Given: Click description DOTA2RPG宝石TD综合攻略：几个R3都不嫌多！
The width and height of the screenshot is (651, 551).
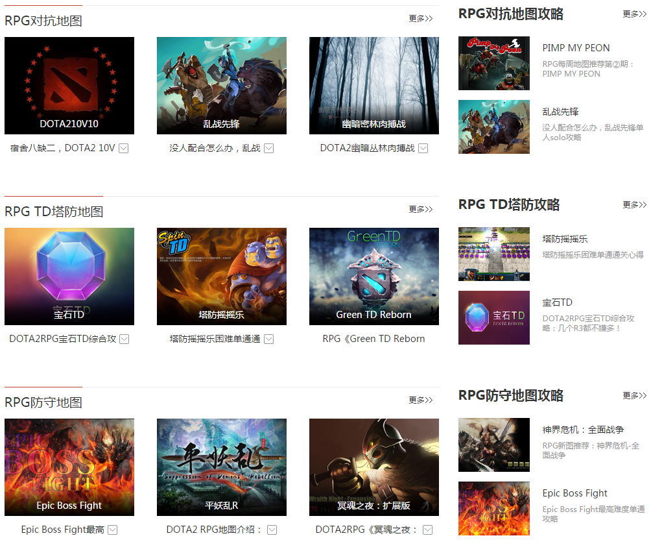Looking at the screenshot, I should [588, 323].
